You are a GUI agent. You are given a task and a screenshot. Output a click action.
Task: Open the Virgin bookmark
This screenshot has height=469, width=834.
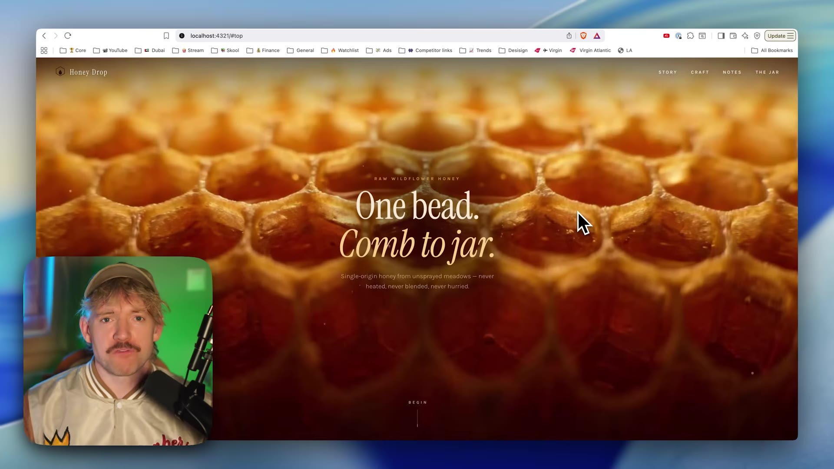point(548,50)
